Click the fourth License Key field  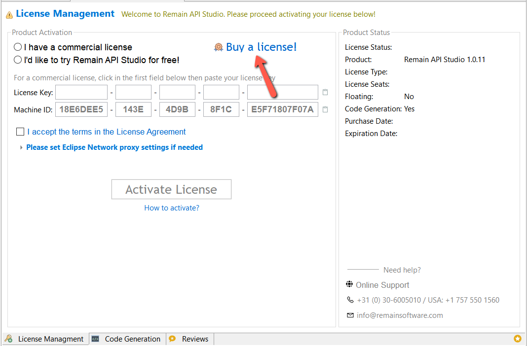coord(222,92)
